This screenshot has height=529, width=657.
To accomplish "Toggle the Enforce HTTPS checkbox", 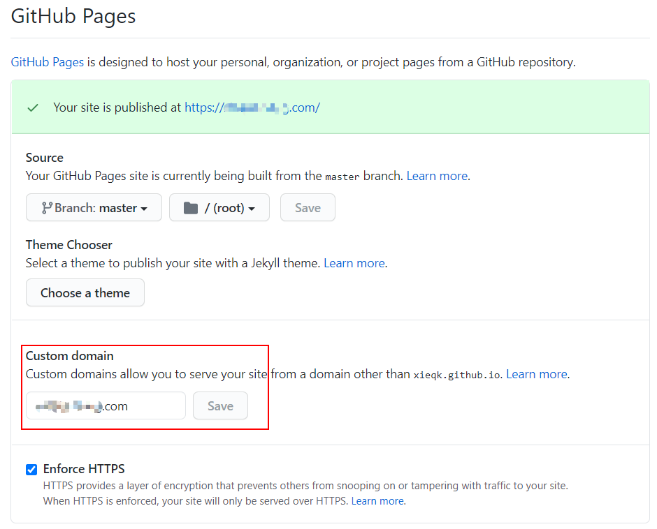I will (31, 470).
